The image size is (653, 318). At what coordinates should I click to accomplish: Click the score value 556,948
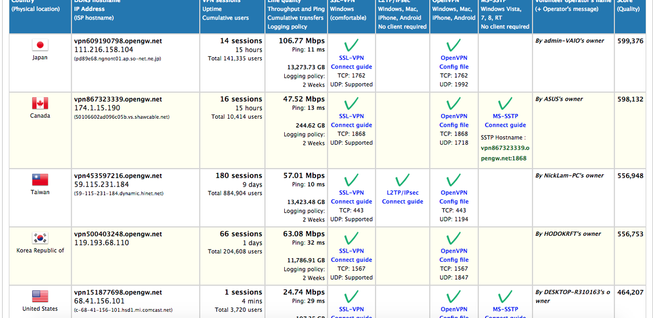(631, 175)
